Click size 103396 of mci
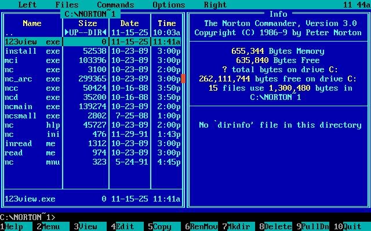 click(93, 60)
